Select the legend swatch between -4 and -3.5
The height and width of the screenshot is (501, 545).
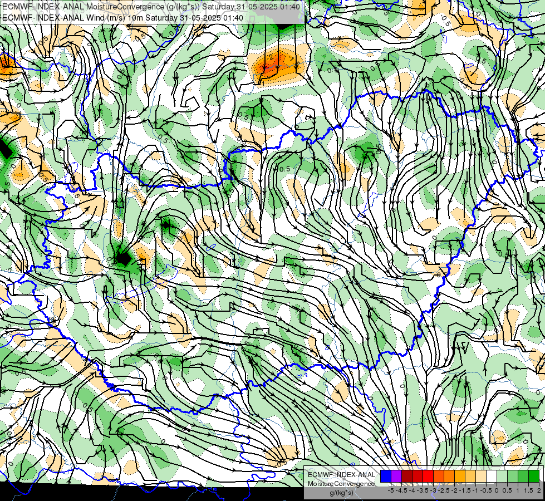pyautogui.click(x=418, y=476)
